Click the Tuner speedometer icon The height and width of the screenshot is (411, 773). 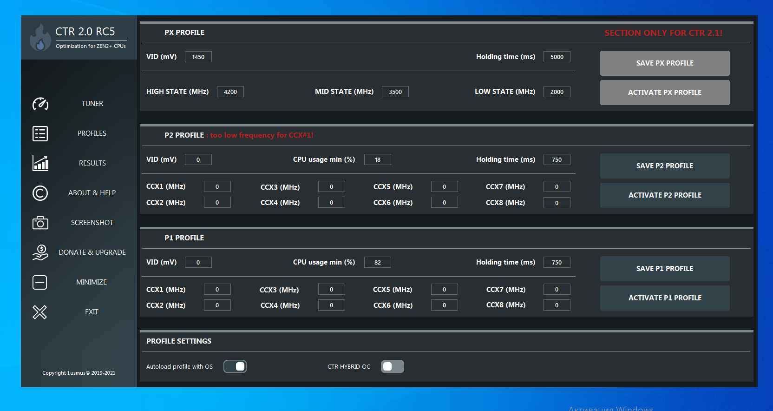pyautogui.click(x=40, y=104)
